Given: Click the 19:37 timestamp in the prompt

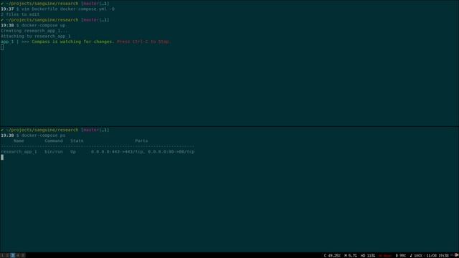Looking at the screenshot, I should 7,9.
